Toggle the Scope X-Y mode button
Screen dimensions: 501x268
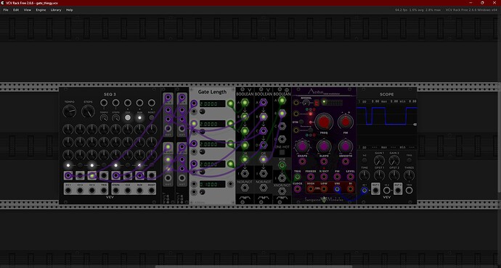364,160
